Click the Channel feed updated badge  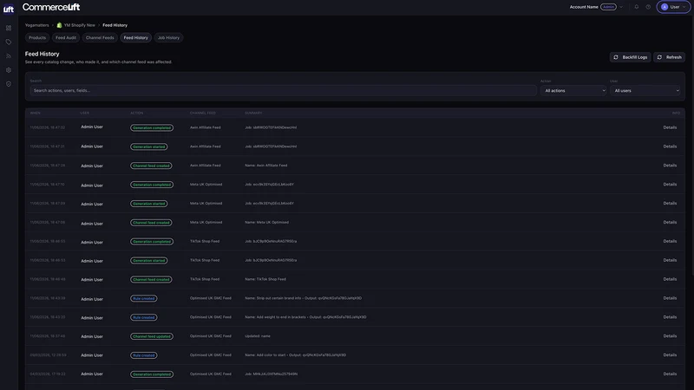(152, 336)
